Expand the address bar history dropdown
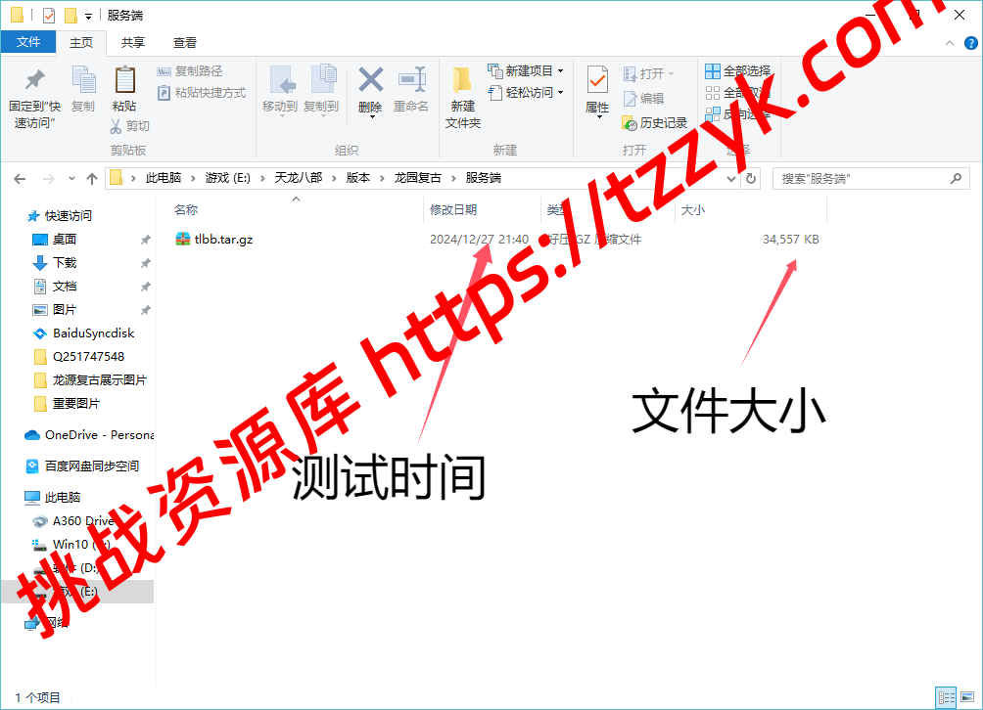The image size is (983, 710). point(733,179)
